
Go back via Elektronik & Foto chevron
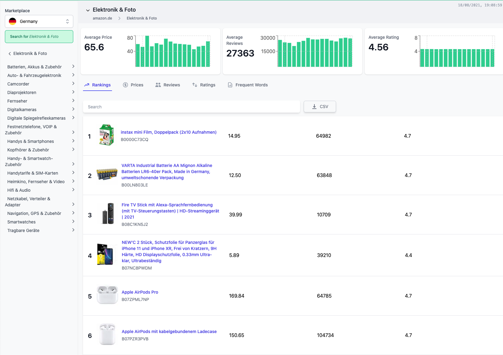10,54
